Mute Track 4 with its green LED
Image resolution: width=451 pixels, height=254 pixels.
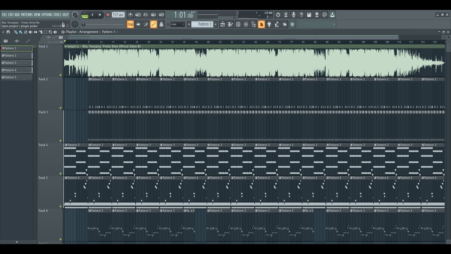[x=61, y=173]
